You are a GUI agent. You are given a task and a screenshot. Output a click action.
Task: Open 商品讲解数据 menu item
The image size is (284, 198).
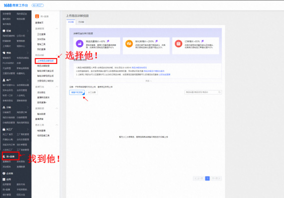(x=44, y=66)
